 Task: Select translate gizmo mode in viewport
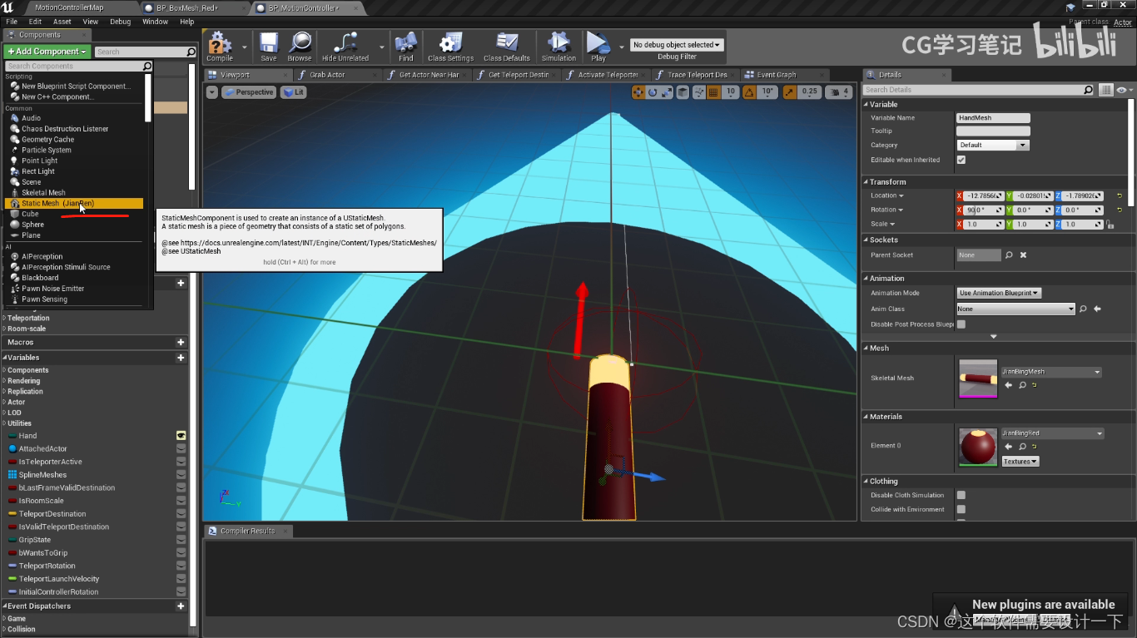click(x=639, y=92)
